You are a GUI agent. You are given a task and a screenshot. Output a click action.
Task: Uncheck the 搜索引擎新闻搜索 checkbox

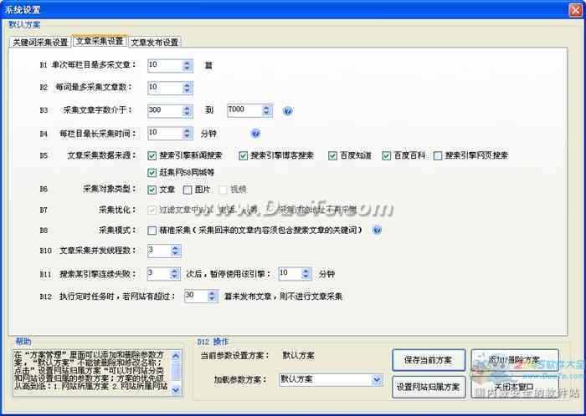(x=152, y=155)
